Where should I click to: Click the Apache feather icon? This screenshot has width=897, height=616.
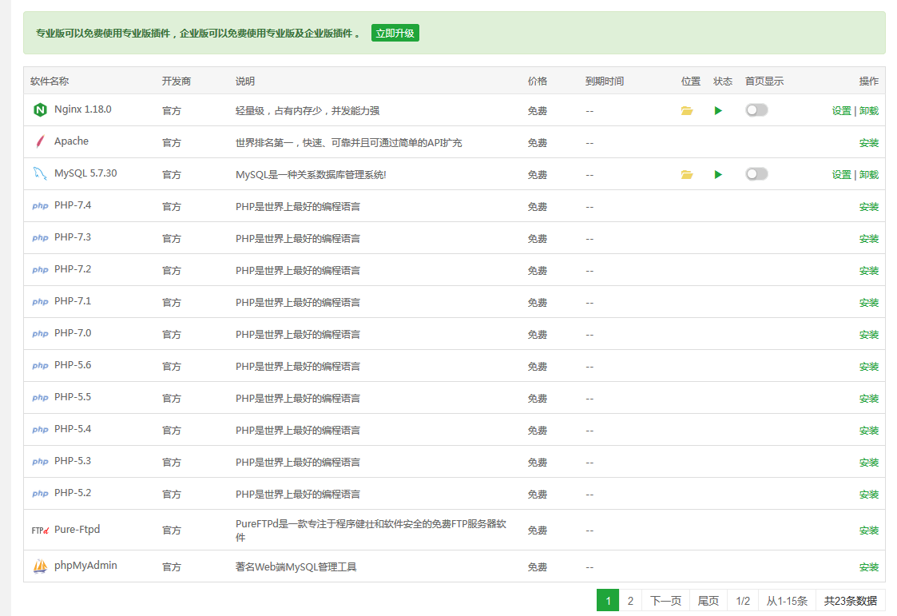[40, 142]
